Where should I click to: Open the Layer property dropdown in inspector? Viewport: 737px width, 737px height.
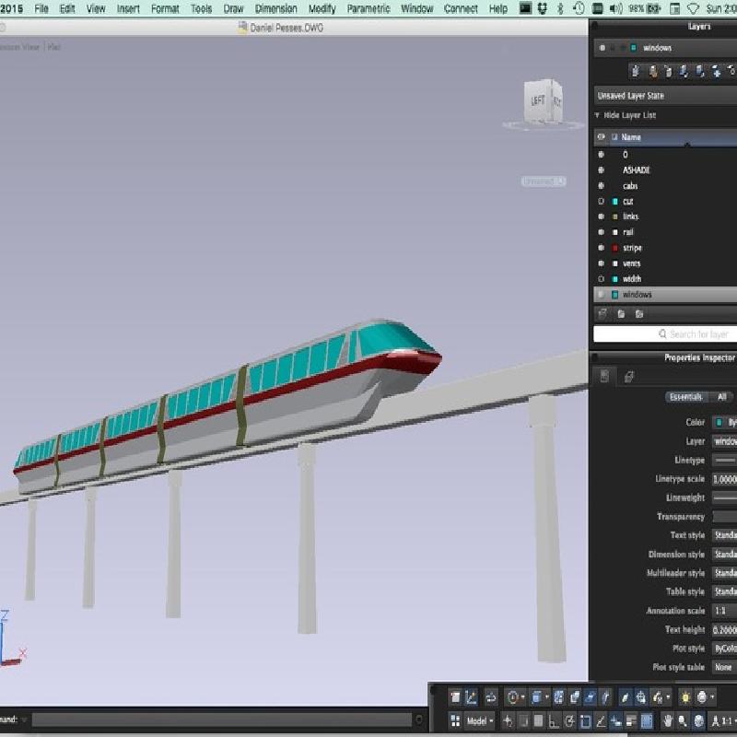[x=724, y=441]
